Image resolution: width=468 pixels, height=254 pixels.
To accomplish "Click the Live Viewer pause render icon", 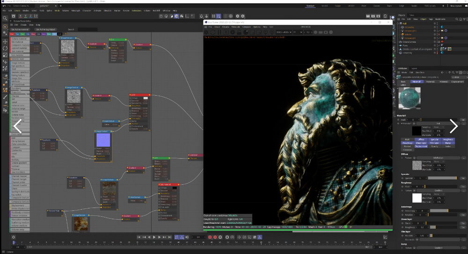I will click(x=219, y=32).
